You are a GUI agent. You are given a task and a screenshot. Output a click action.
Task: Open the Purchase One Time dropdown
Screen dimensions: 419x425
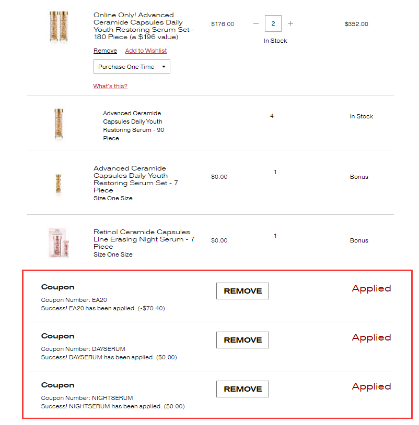click(x=132, y=67)
